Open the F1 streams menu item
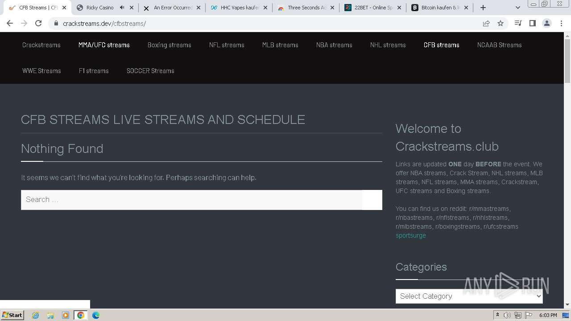571x321 pixels. point(94,71)
